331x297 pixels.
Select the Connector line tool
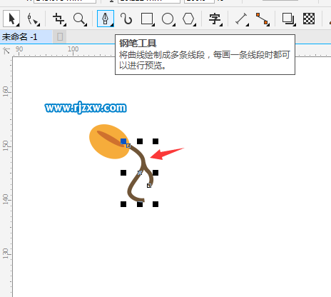pos(263,19)
